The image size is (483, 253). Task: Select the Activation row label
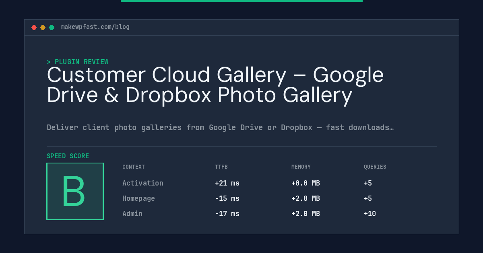point(143,183)
